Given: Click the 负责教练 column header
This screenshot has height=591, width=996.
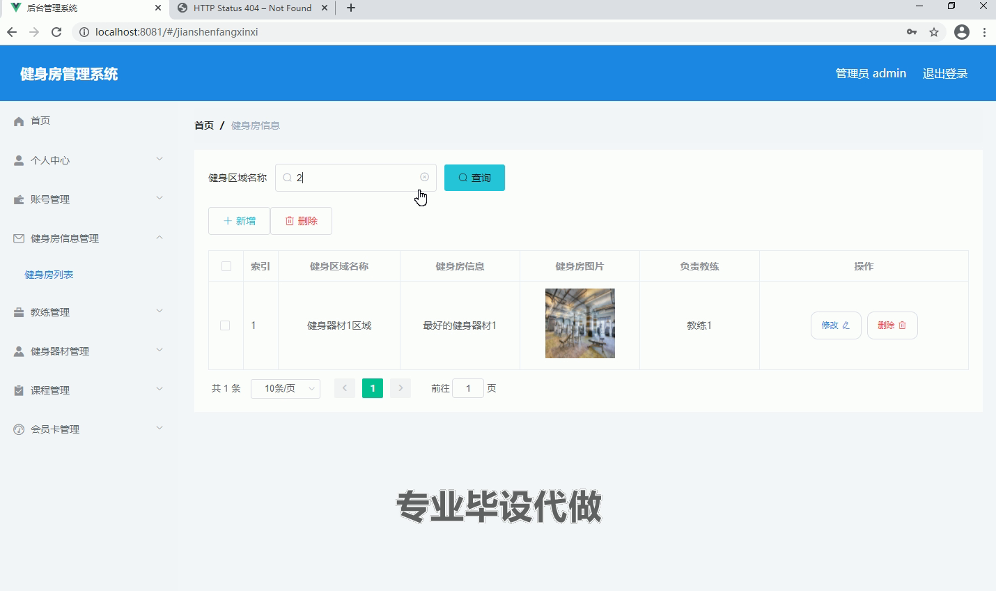Looking at the screenshot, I should coord(699,266).
